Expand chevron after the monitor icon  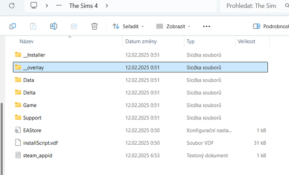pos(47,6)
